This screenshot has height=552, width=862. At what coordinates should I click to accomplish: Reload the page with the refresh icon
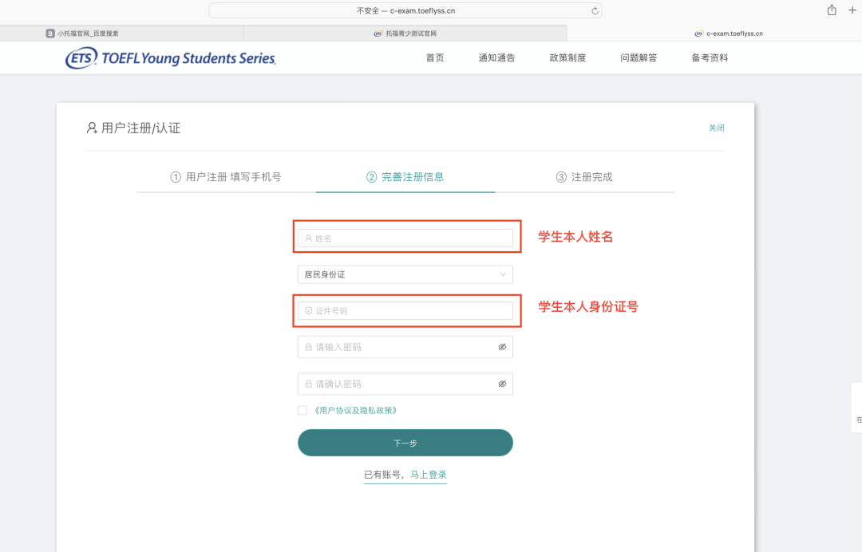coord(595,11)
